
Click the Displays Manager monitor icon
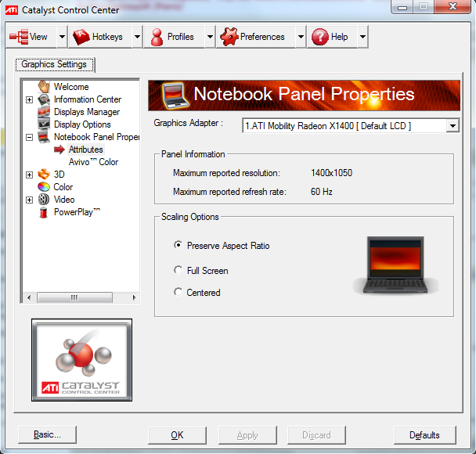pos(44,112)
